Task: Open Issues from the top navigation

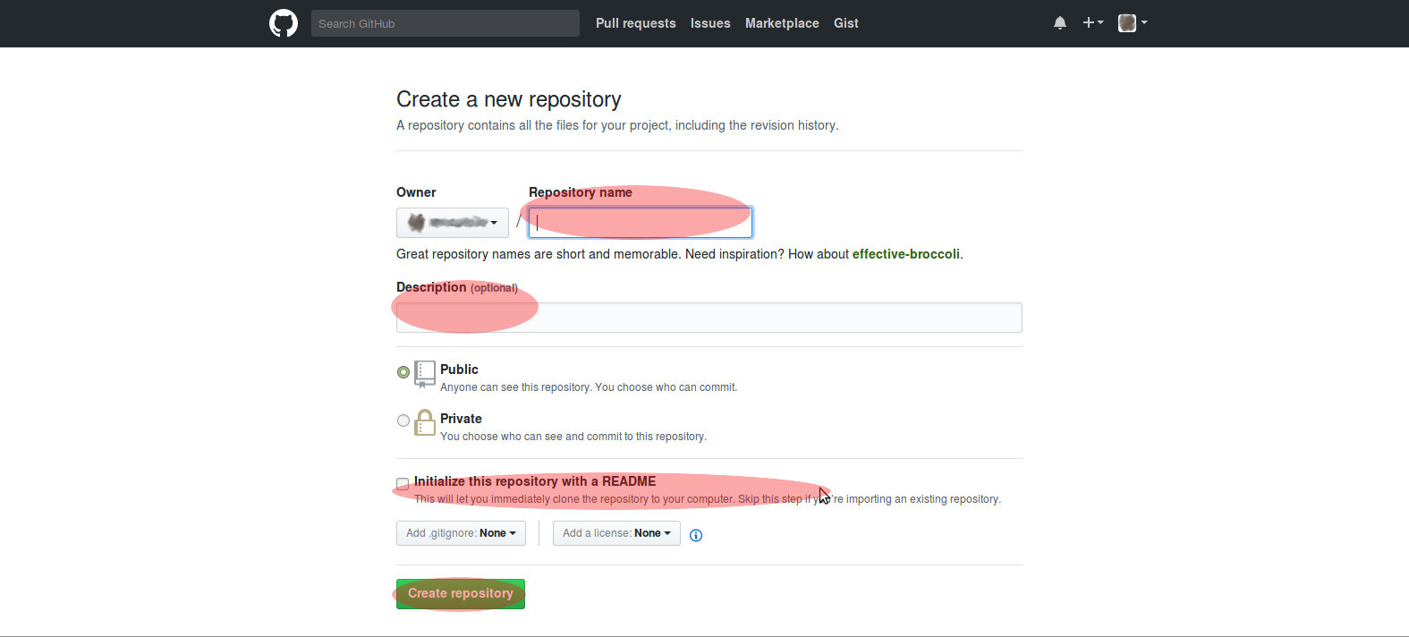Action: click(x=710, y=23)
